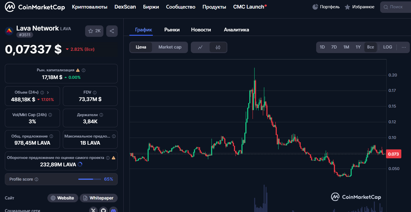Click price change 2.82% (Все)
Screen dimensions: 411x212
click(x=80, y=49)
